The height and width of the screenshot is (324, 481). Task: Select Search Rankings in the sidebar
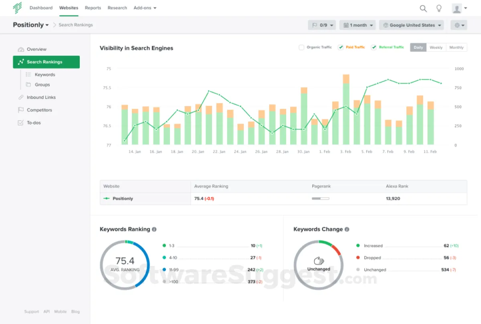coord(46,62)
